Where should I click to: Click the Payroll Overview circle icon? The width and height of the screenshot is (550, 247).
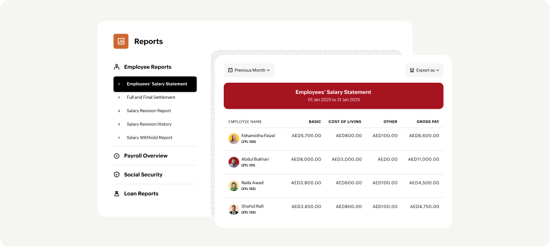coord(116,156)
